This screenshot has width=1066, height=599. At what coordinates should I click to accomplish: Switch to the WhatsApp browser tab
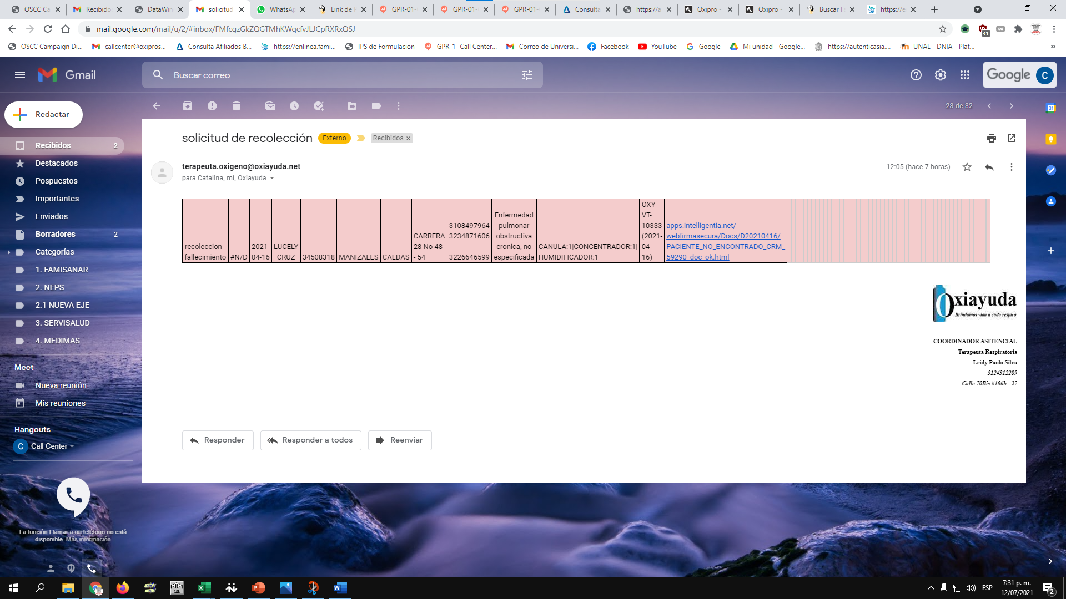(x=280, y=9)
